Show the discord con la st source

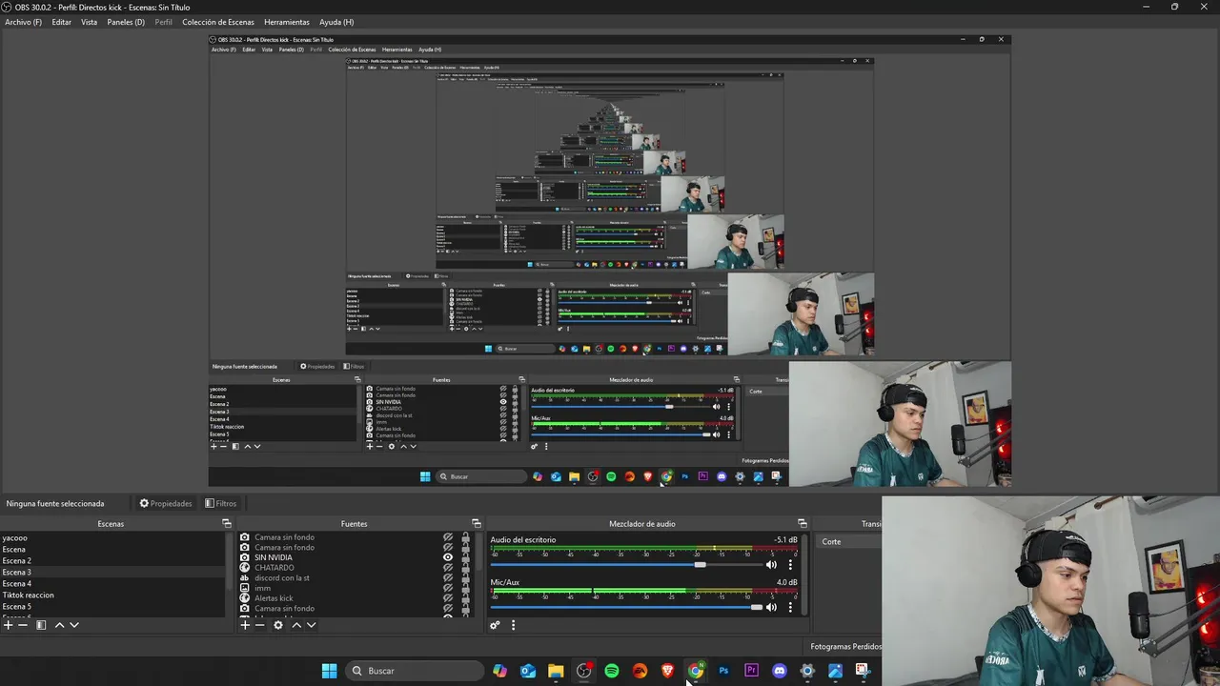(448, 577)
